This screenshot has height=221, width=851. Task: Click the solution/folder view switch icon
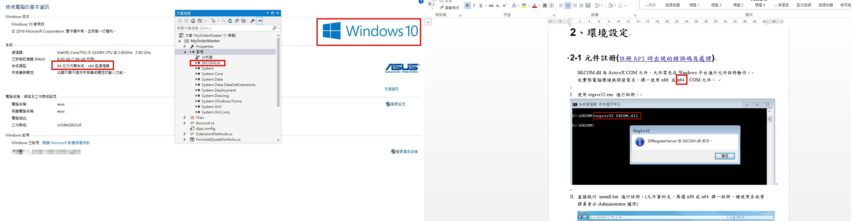200,21
